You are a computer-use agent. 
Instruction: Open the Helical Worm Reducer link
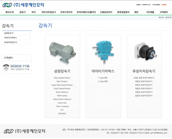[x=62, y=99]
